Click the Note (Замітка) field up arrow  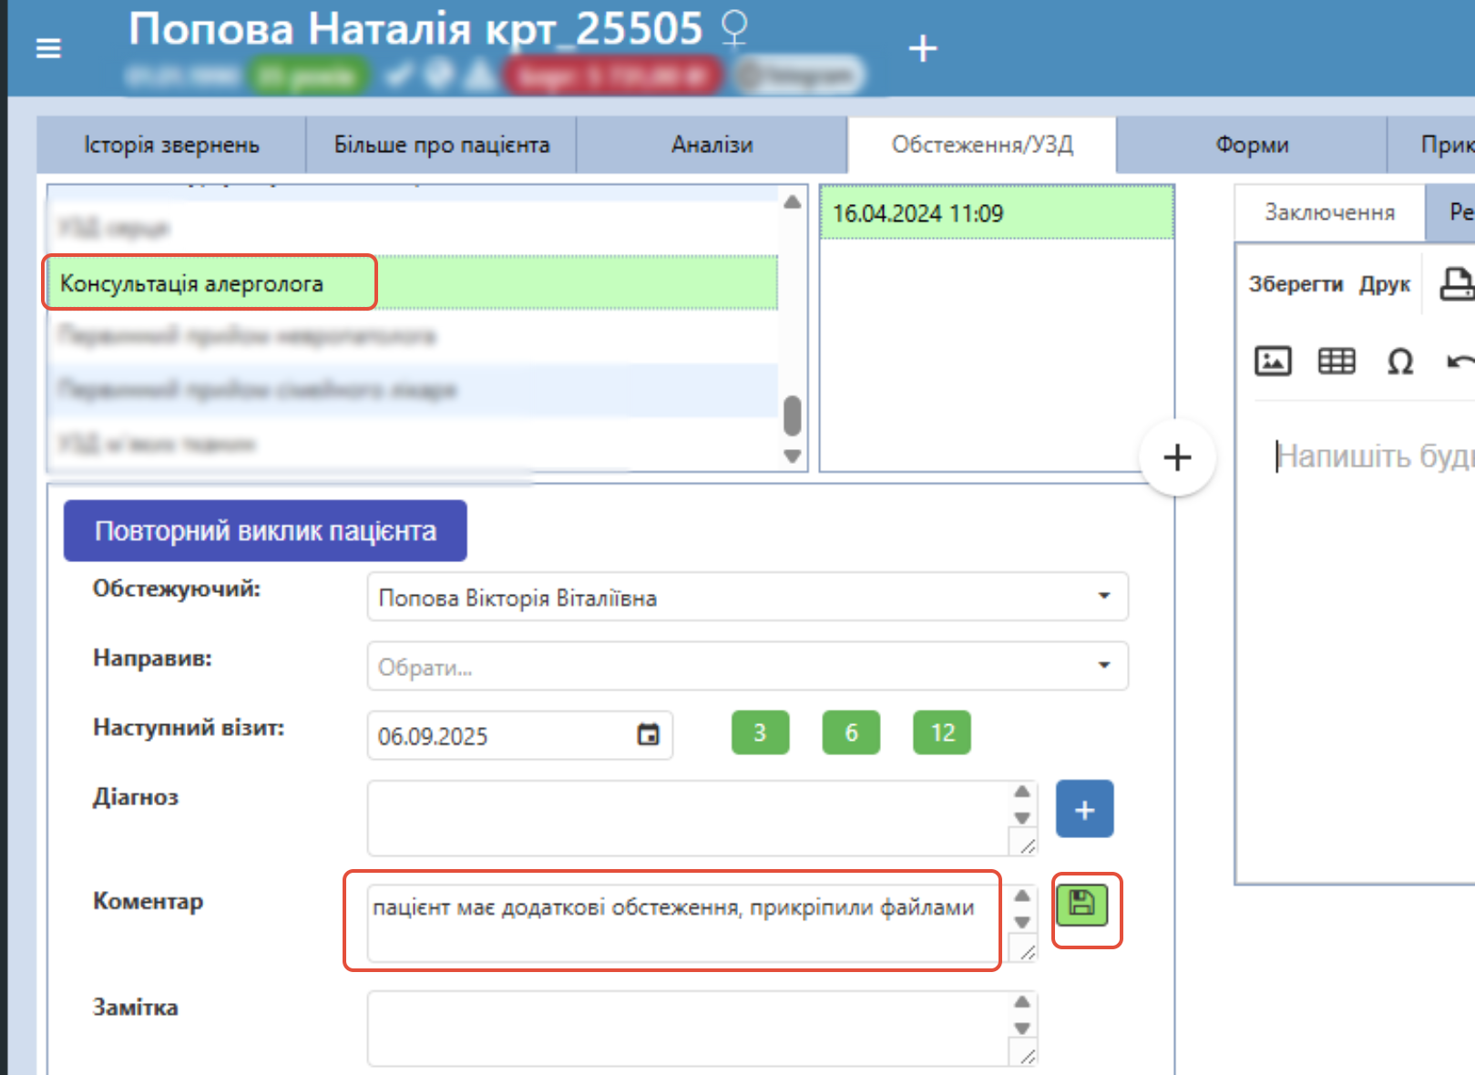1022,1001
